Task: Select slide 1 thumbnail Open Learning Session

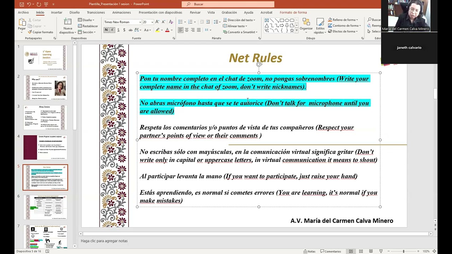Action: coord(45,58)
